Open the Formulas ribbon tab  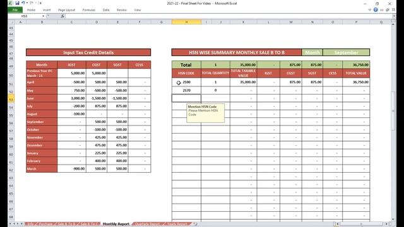pos(89,10)
